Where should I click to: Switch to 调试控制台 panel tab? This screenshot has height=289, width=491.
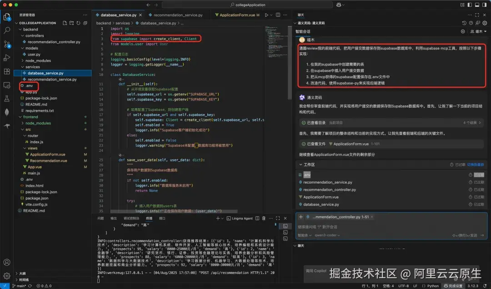(131, 218)
